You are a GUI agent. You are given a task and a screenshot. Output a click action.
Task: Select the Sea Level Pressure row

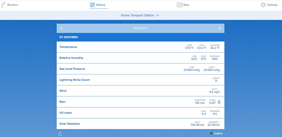140,69
